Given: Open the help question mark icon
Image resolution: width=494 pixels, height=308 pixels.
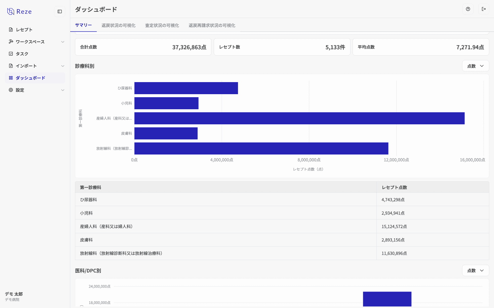Looking at the screenshot, I should tap(468, 9).
